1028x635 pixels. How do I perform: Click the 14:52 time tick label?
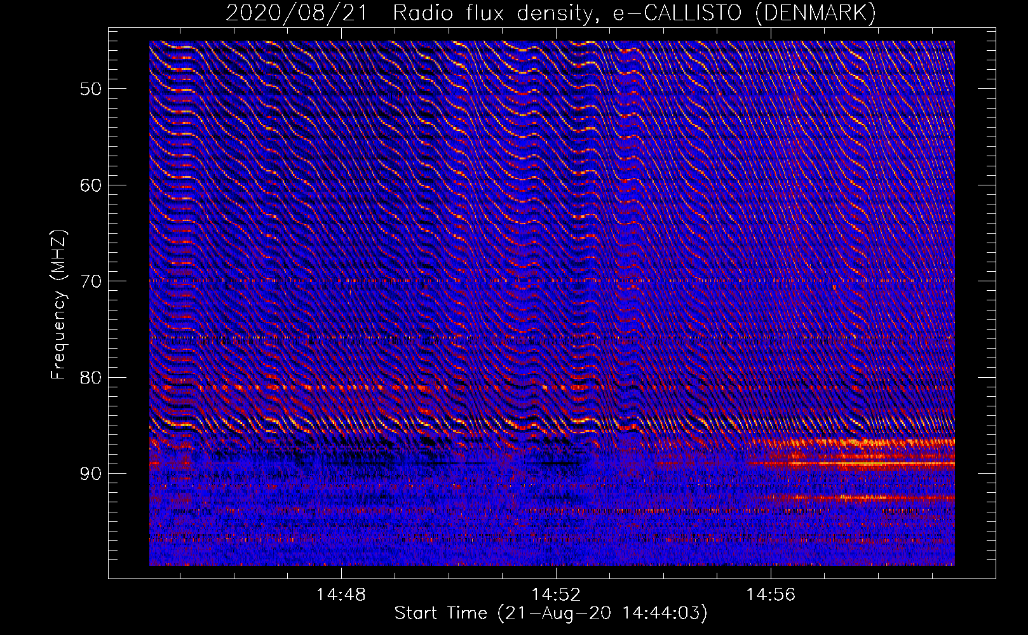pyautogui.click(x=556, y=594)
